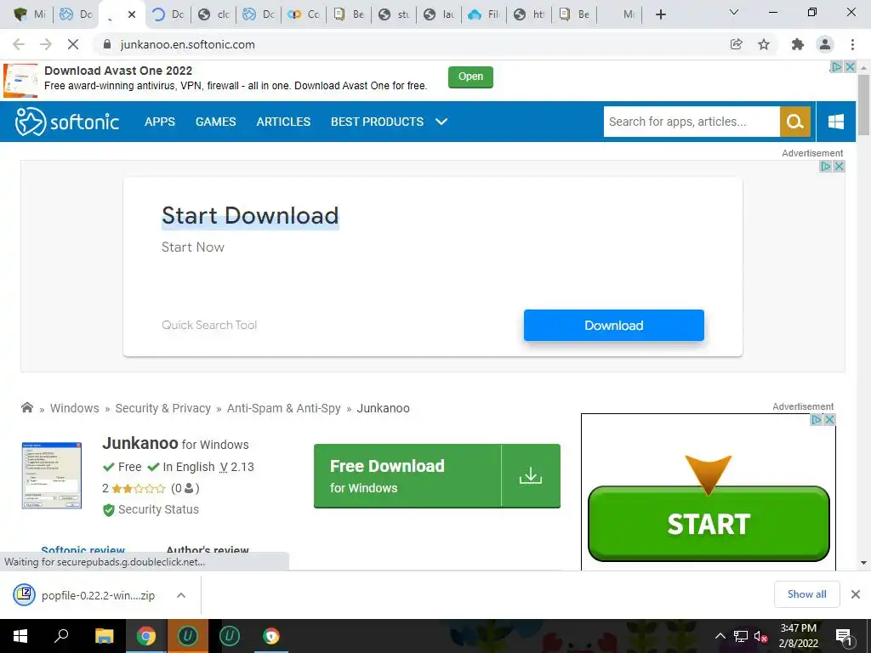The width and height of the screenshot is (871, 653).
Task: Close the active browser tab
Action: coord(132,14)
